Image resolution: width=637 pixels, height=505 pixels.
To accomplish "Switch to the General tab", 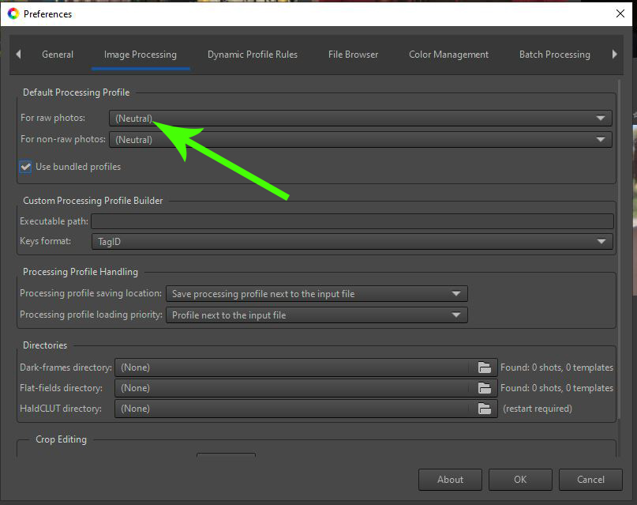I will (x=58, y=55).
